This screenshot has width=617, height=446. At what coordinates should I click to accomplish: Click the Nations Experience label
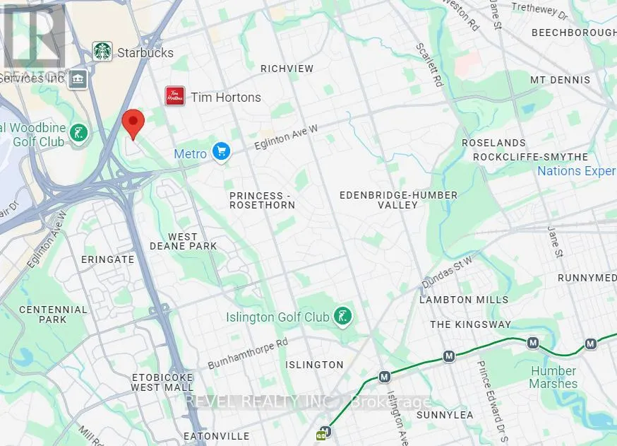point(577,171)
